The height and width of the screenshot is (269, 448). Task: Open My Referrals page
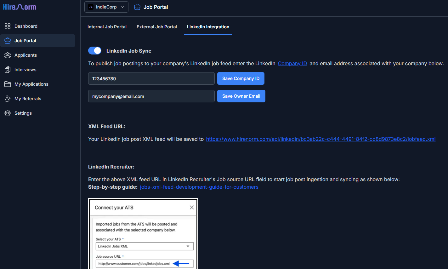pyautogui.click(x=38, y=99)
